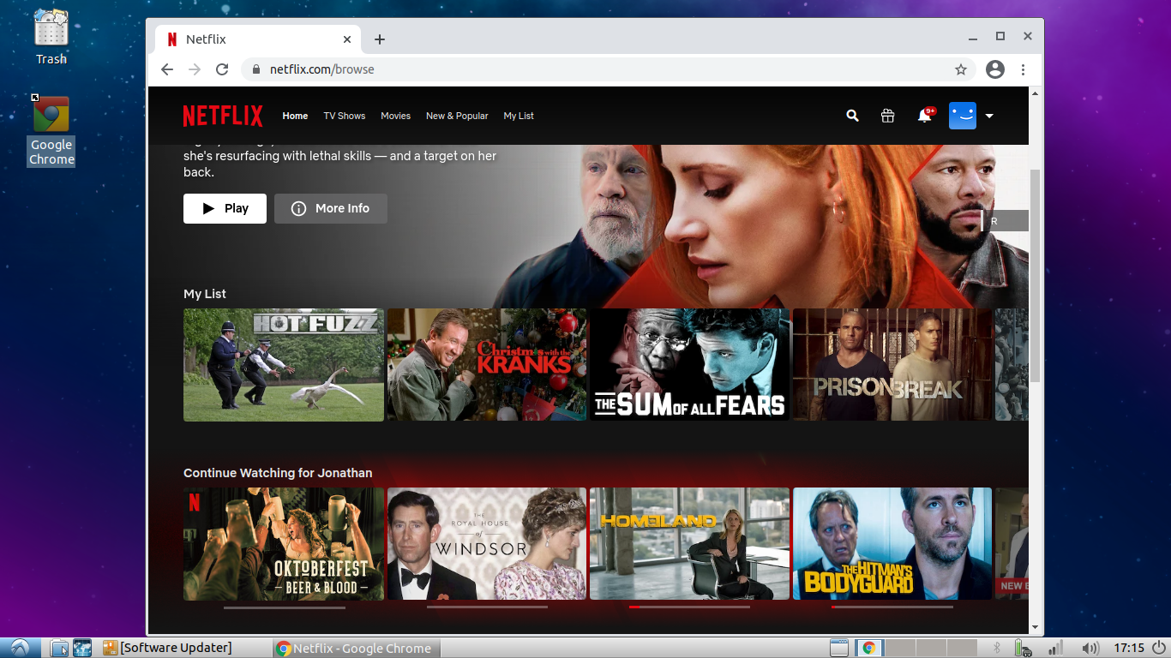Open Continue Watching for Jonathan heading

278,473
